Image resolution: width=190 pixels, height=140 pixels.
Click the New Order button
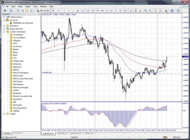click(43, 11)
